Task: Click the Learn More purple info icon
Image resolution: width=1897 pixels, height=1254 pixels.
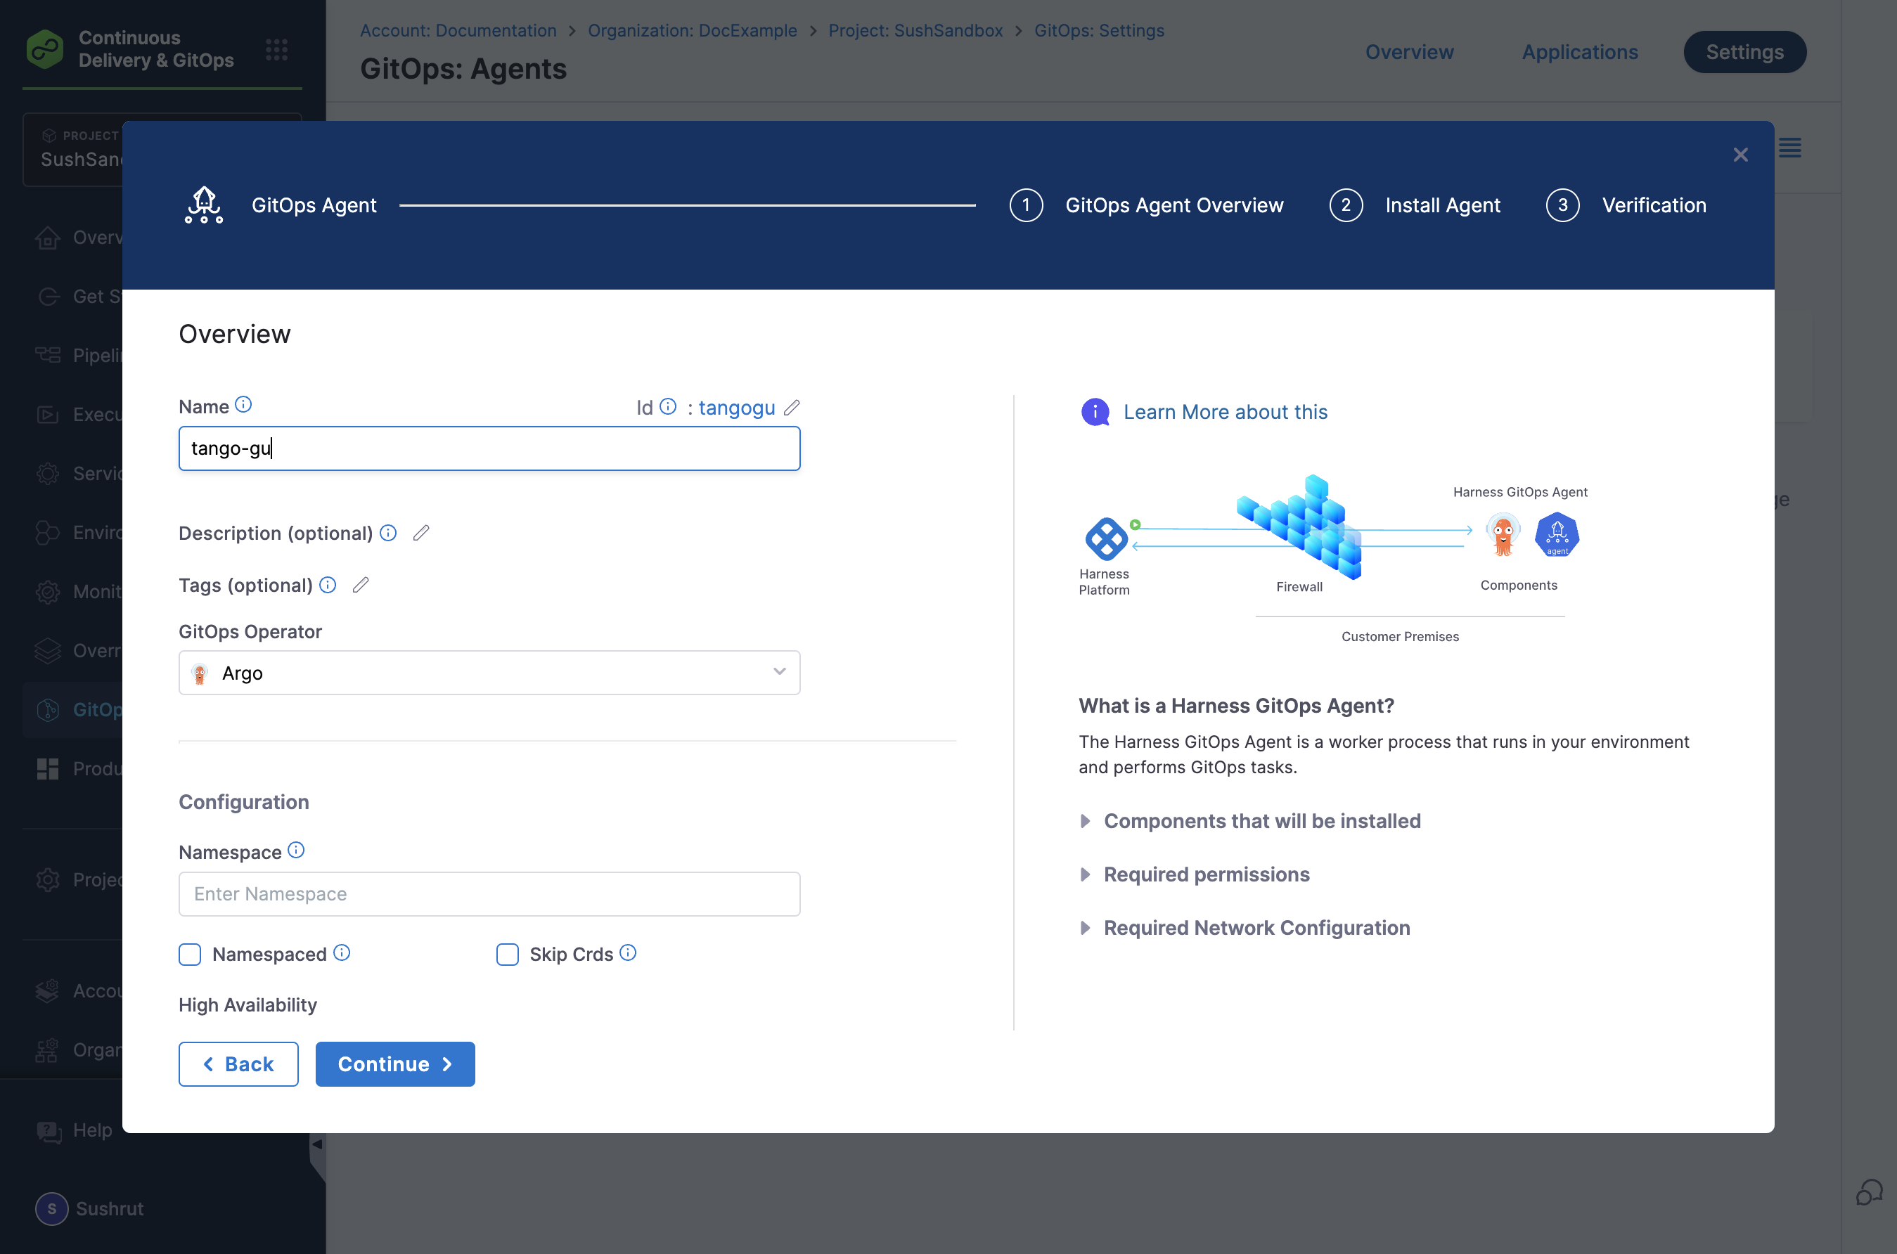Action: pyautogui.click(x=1095, y=412)
